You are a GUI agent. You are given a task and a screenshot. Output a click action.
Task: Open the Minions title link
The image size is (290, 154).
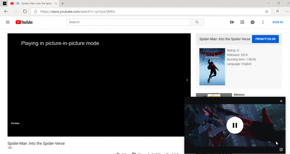coord(239,95)
